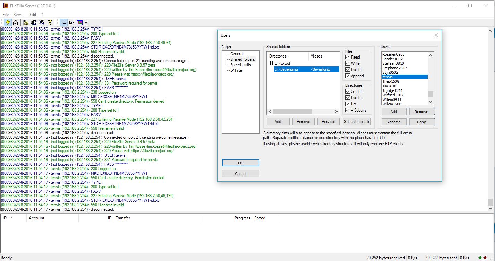
Task: Click the colored grid sorting toolbar icon
Action: pos(80,22)
